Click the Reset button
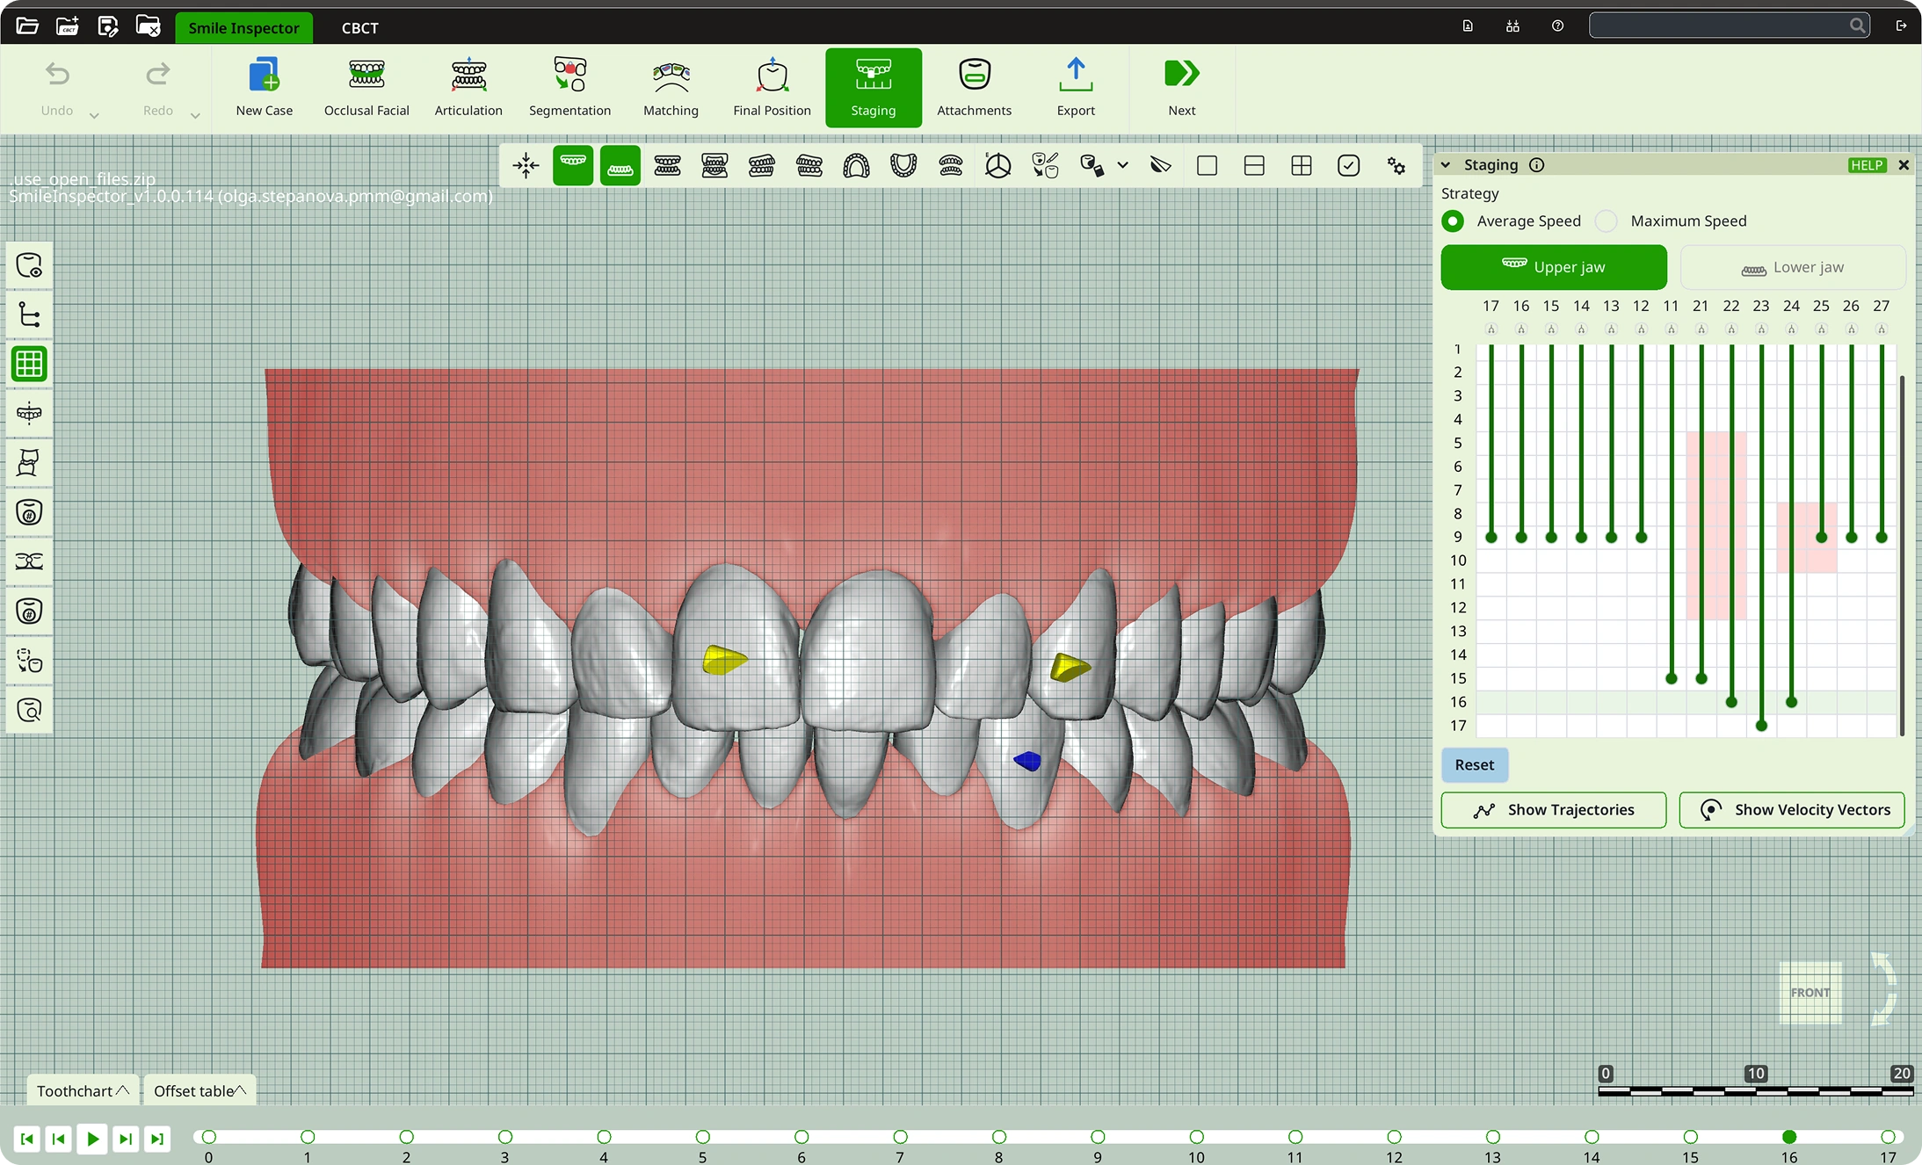1922x1165 pixels. [1474, 764]
